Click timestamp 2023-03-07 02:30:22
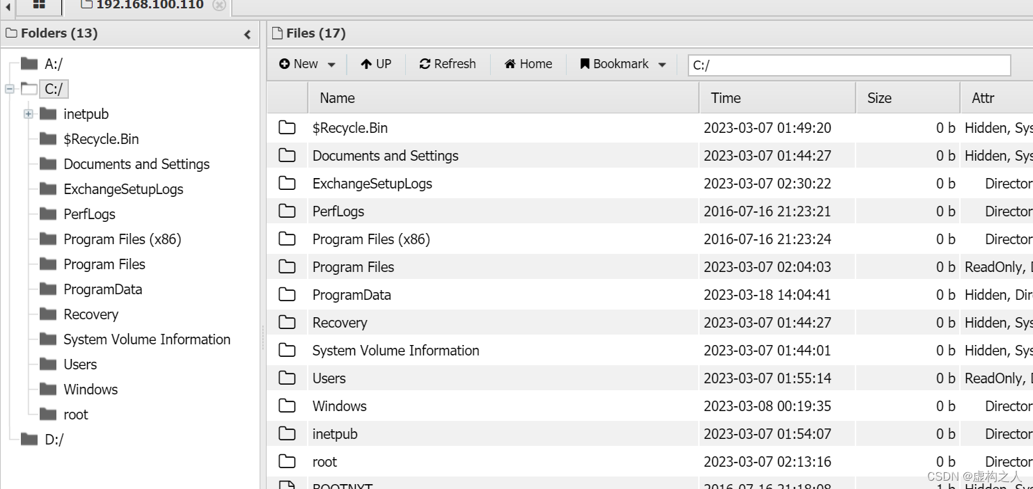The image size is (1033, 489). click(x=767, y=184)
